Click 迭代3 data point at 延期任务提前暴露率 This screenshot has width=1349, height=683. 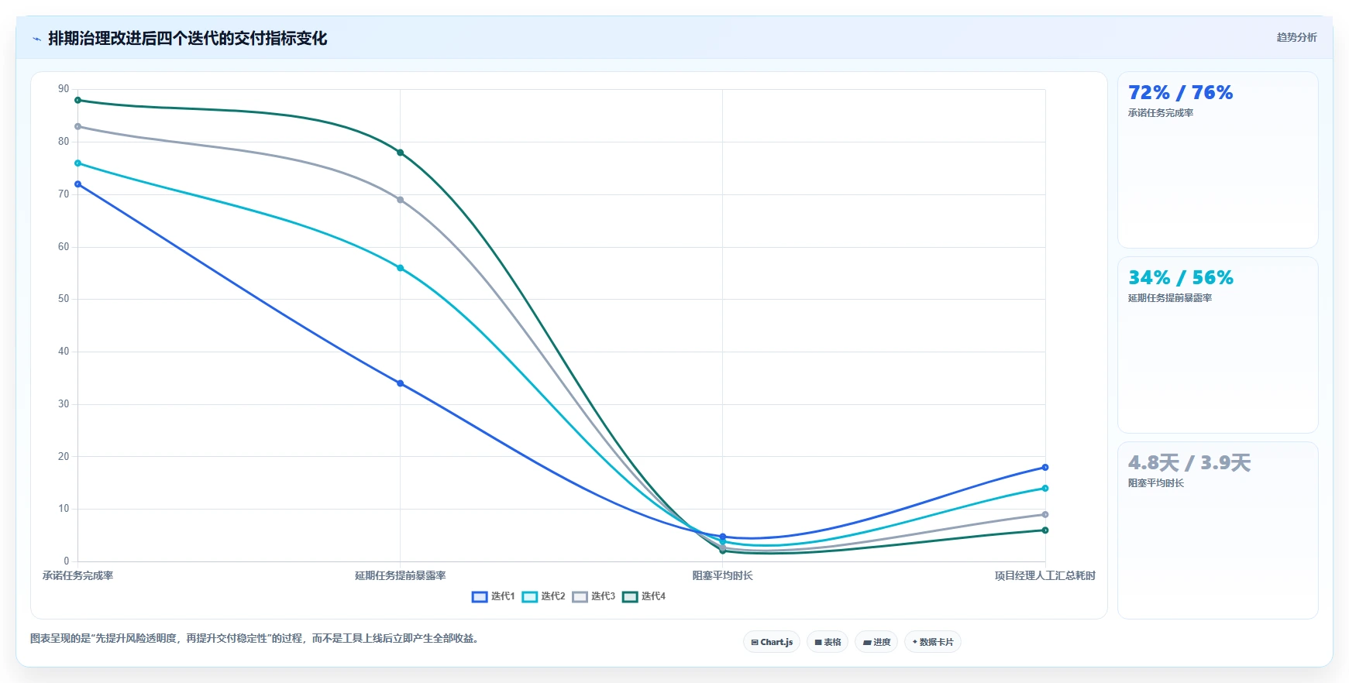[x=400, y=200]
